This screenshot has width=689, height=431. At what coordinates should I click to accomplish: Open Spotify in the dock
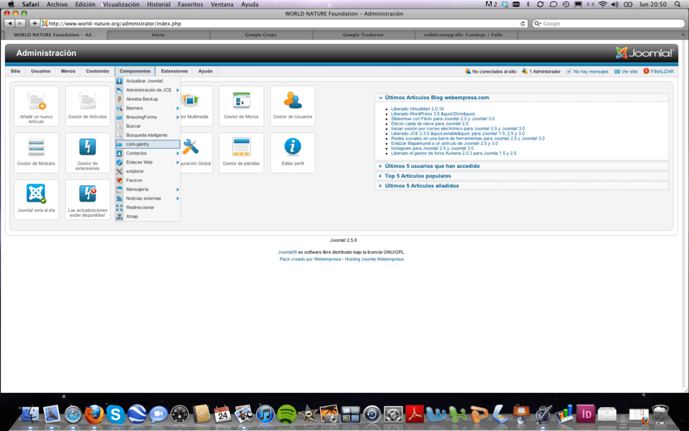coord(286,414)
